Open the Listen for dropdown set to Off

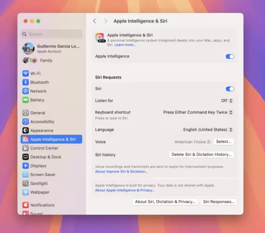coord(227,100)
